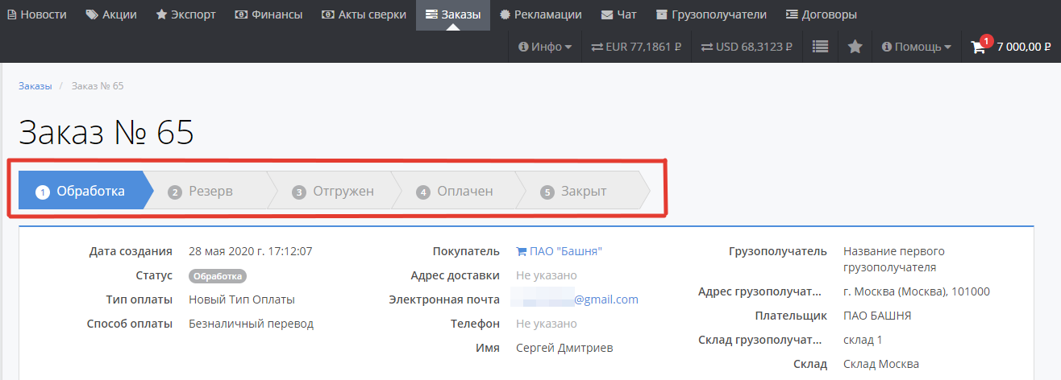The height and width of the screenshot is (380, 1061).
Task: Click the USD exchange rate indicator
Action: [746, 47]
